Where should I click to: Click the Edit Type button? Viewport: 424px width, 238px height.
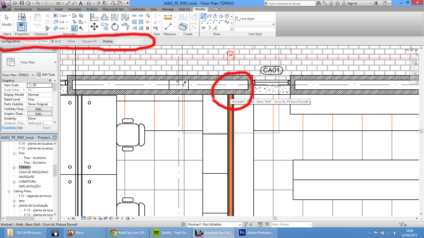pyautogui.click(x=46, y=75)
